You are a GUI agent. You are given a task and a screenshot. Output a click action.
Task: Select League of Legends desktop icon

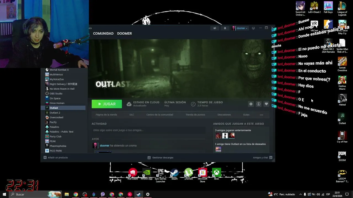(x=342, y=9)
